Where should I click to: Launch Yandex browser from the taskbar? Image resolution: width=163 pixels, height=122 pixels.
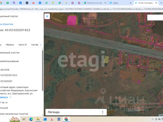tap(52, 119)
